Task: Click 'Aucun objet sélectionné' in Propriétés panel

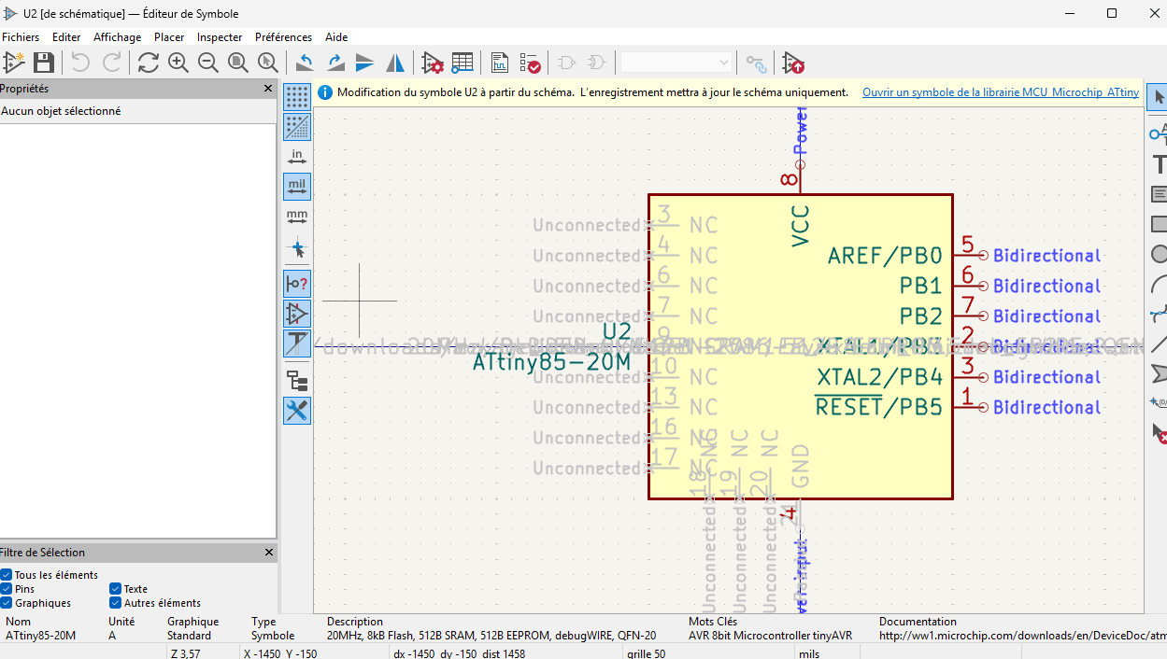Action: tap(61, 111)
